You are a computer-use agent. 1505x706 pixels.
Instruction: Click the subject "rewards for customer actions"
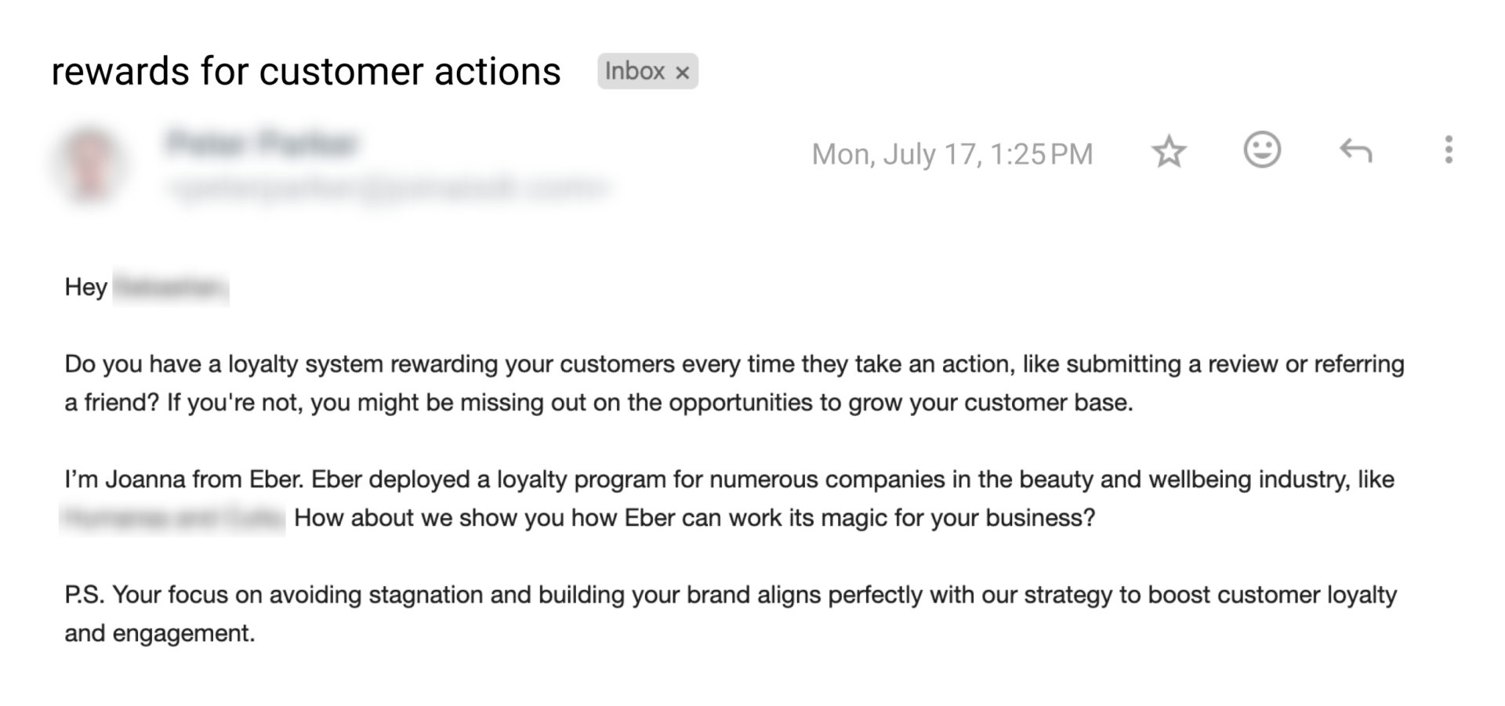click(x=306, y=71)
